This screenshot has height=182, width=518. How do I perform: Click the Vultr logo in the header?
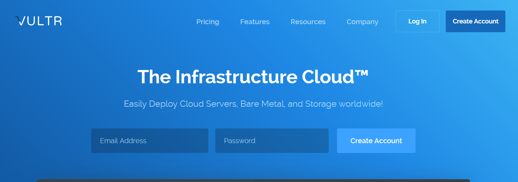pyautogui.click(x=39, y=21)
